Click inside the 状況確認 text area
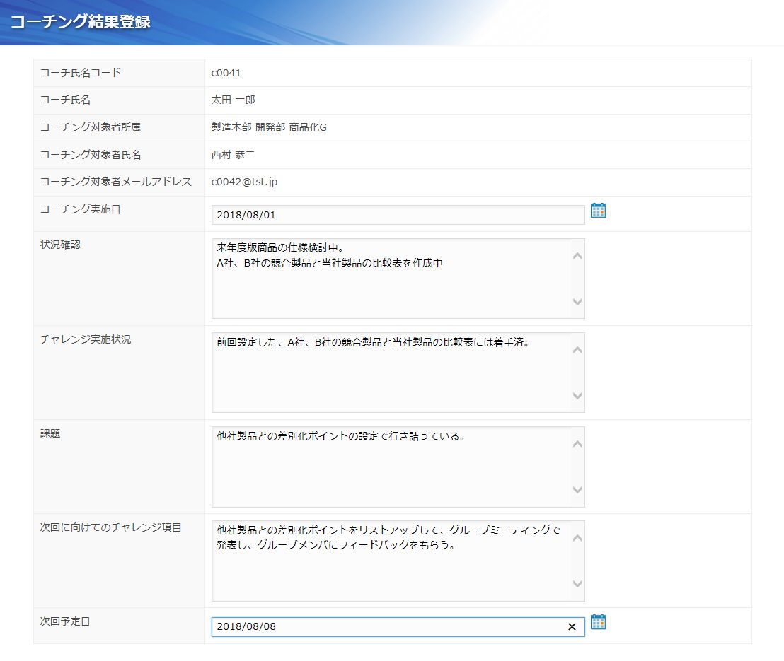This screenshot has width=784, height=661. point(391,279)
